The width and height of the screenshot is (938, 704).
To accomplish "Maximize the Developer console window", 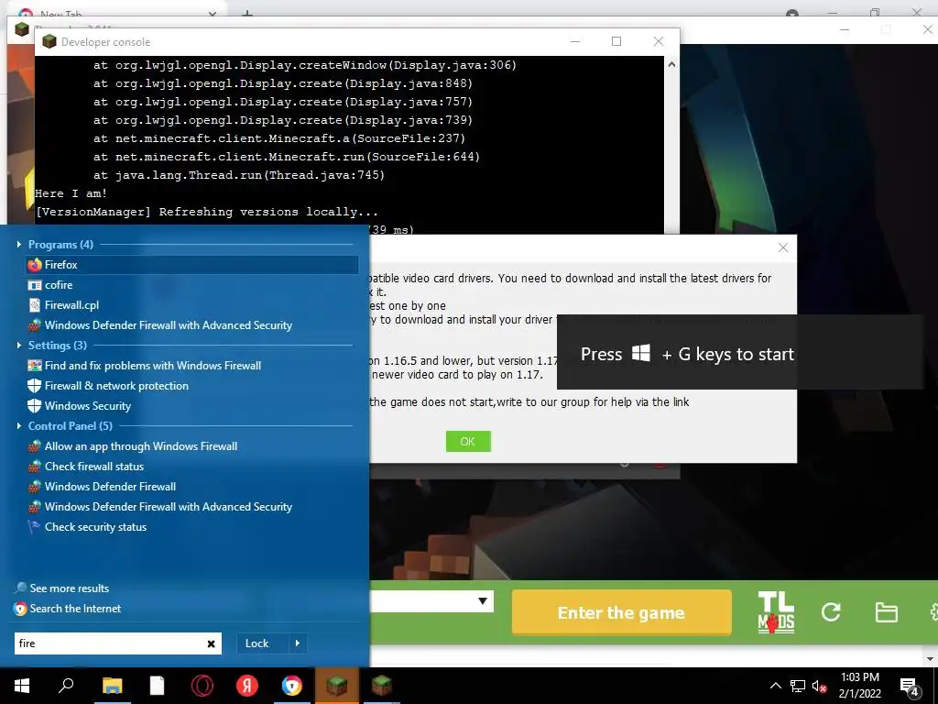I will tap(616, 41).
